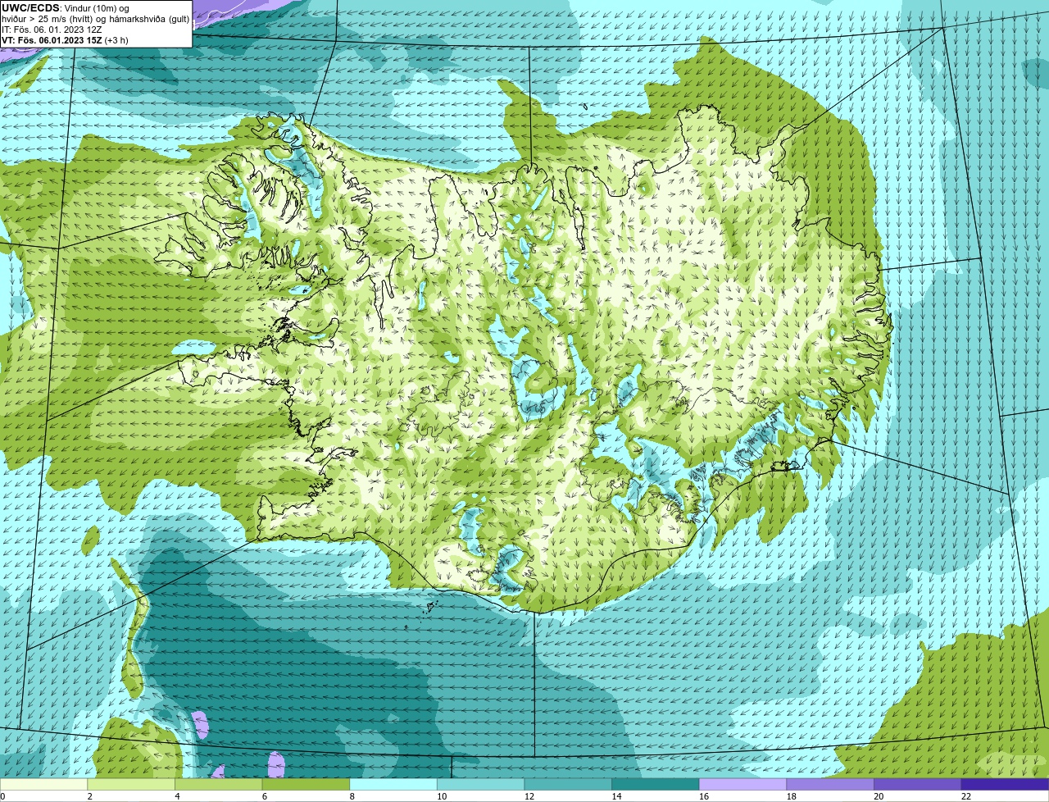
Task: Click the legend scale label '8'
Action: click(352, 796)
